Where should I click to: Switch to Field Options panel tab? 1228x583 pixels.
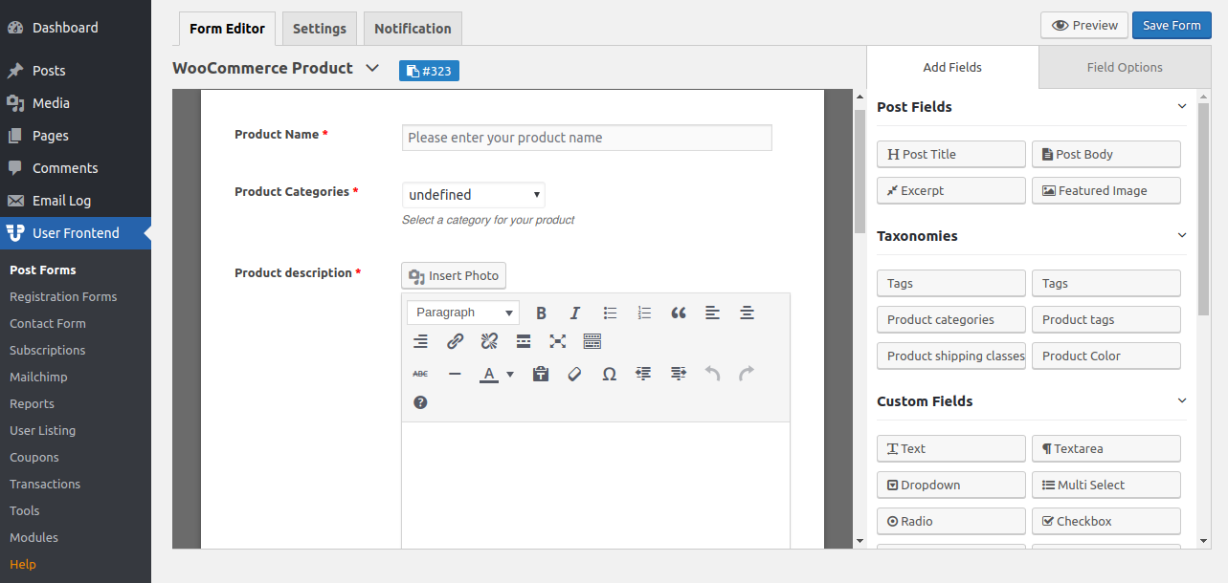pos(1125,67)
